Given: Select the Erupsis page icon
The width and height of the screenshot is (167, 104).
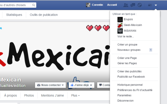Looking at the screenshot, I should 120,20.
